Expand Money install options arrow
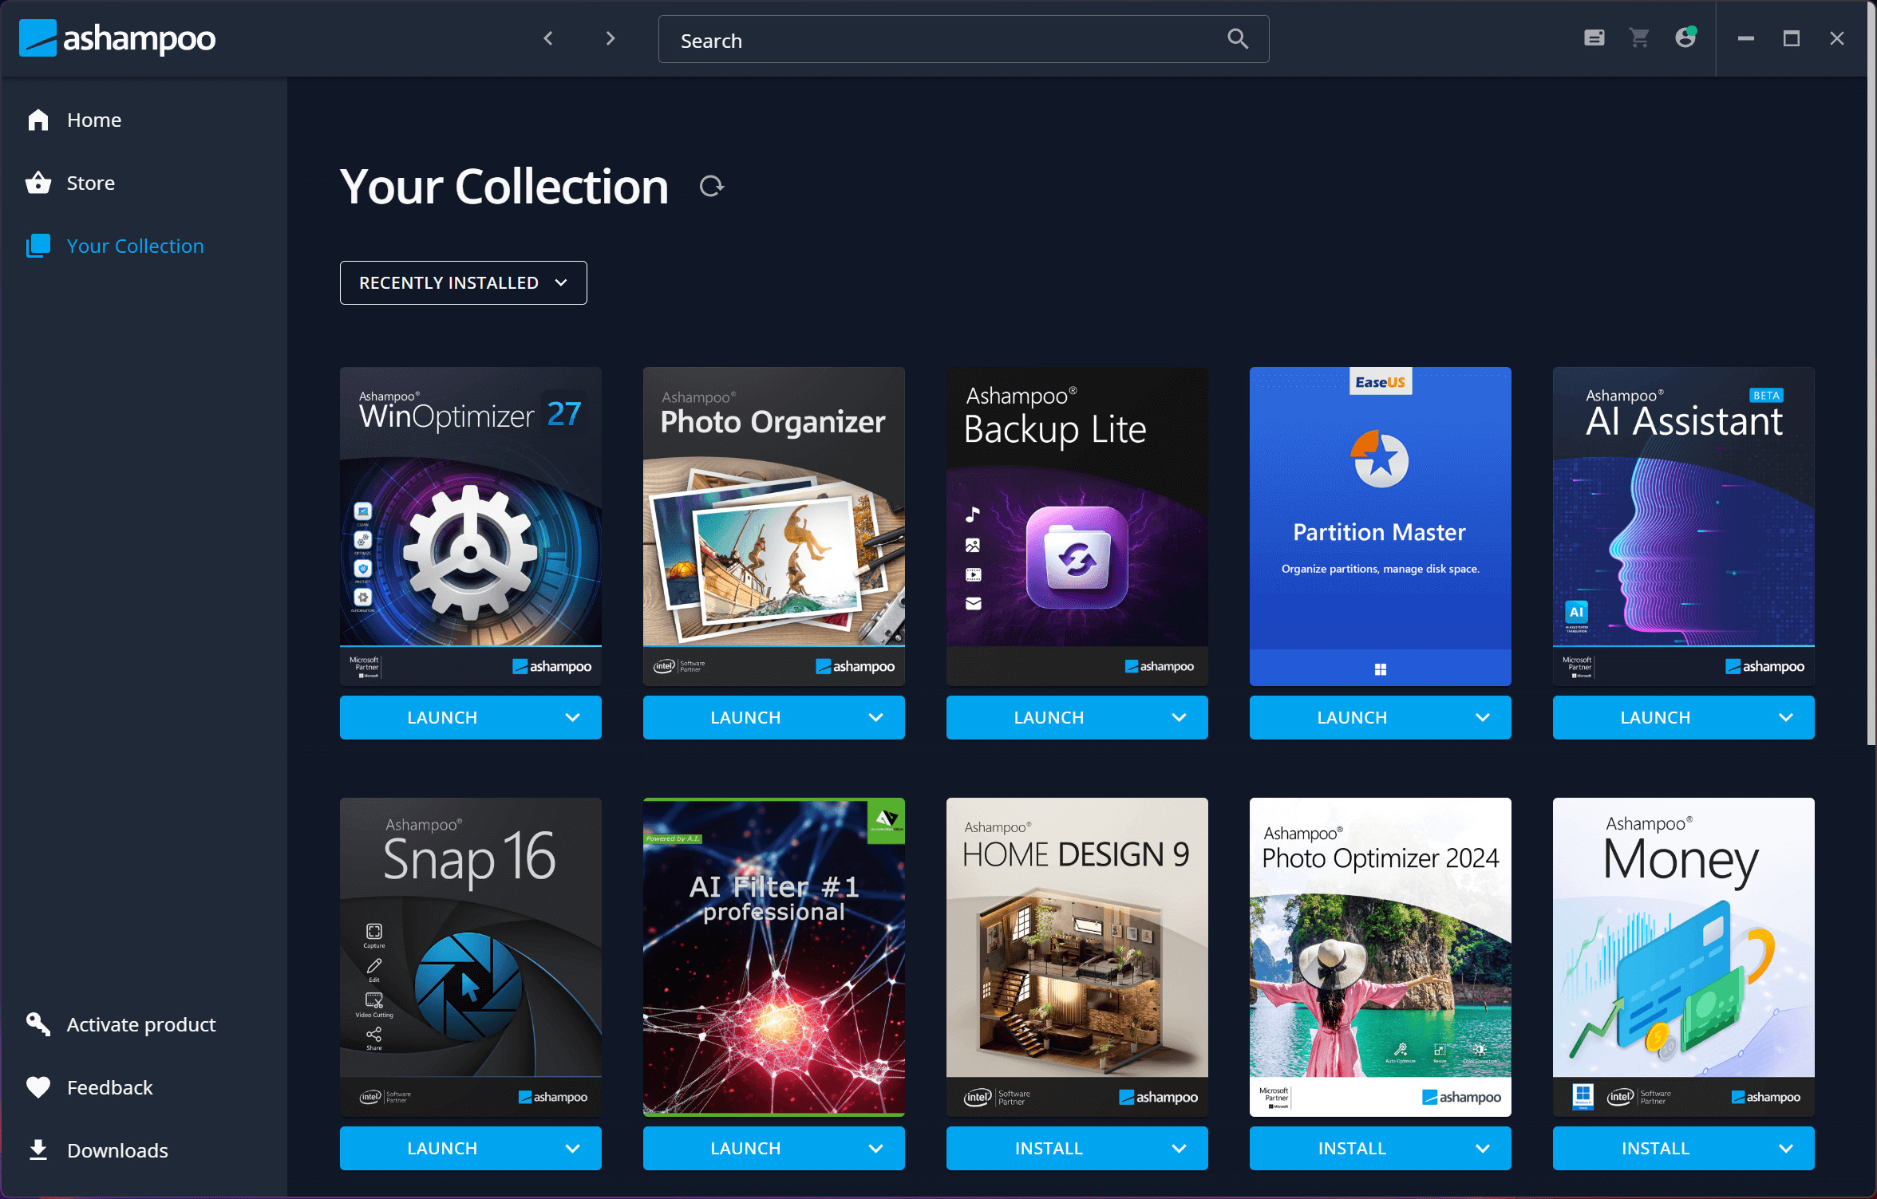 [x=1785, y=1148]
